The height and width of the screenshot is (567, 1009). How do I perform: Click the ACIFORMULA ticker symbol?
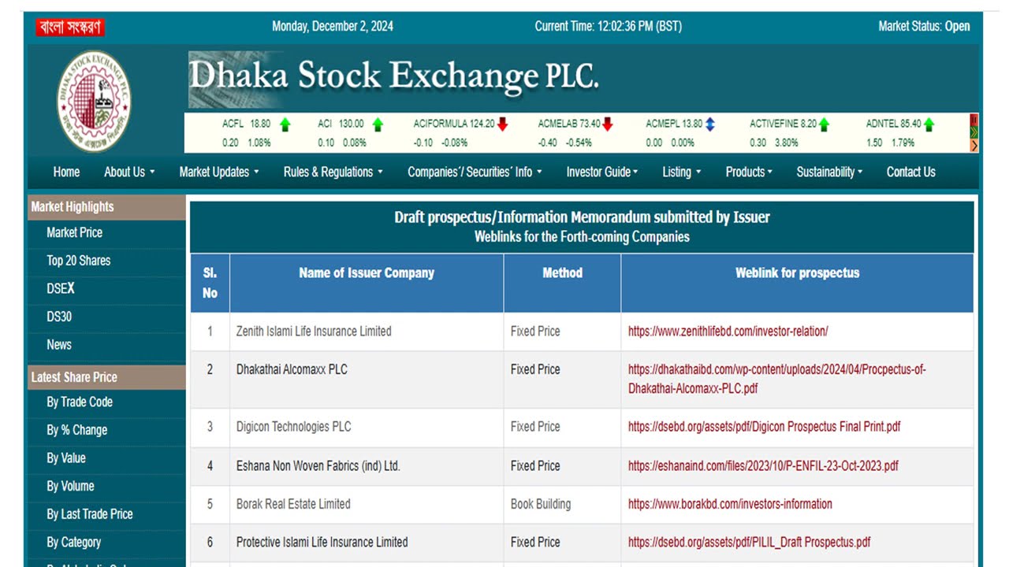440,124
